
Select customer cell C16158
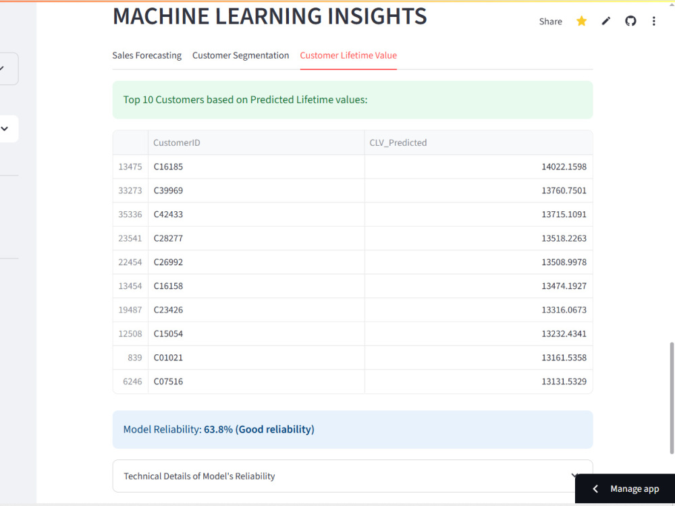click(256, 286)
